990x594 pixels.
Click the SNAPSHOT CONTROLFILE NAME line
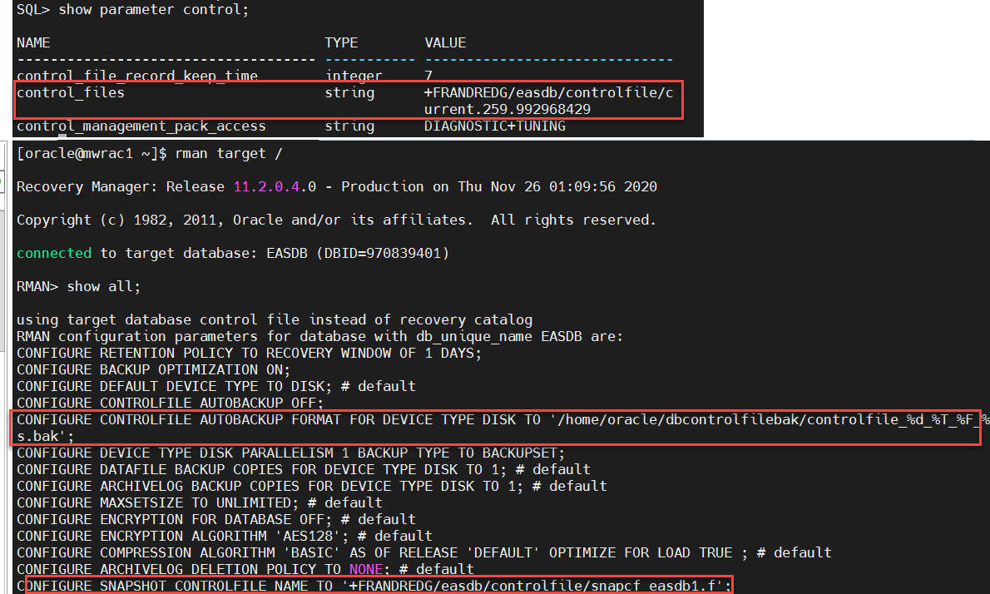[x=374, y=586]
